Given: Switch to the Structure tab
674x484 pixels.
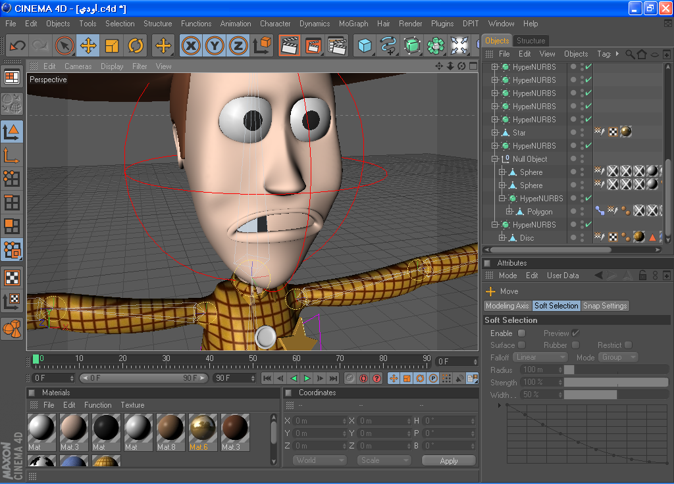Looking at the screenshot, I should tap(531, 41).
